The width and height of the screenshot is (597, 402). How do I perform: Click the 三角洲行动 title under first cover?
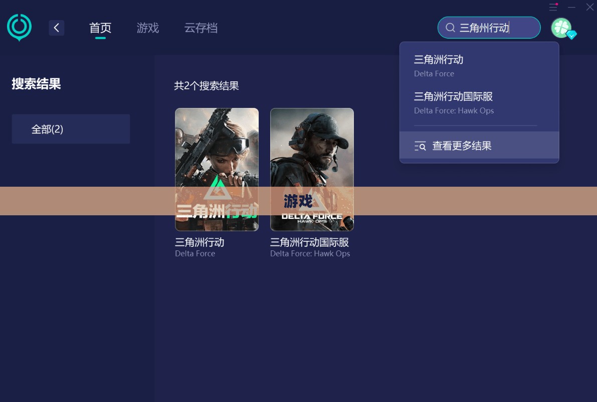[200, 242]
